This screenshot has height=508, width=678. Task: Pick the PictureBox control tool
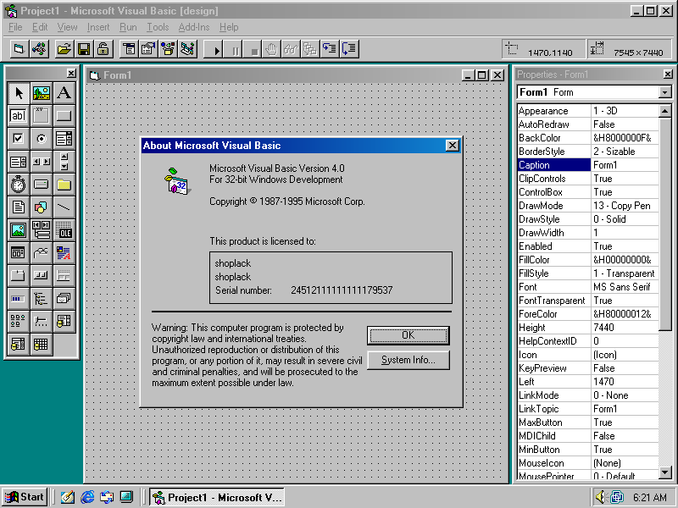(41, 93)
